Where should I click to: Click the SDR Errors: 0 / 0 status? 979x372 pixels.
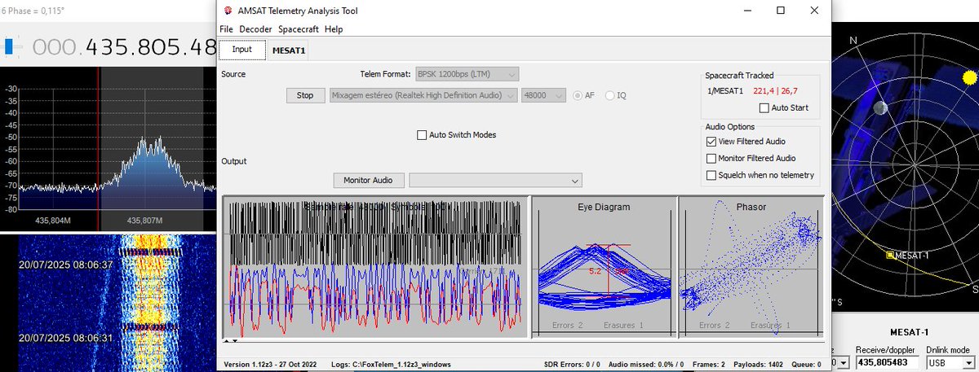click(x=572, y=364)
